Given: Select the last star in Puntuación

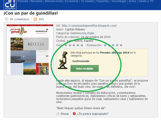Looking at the screenshot, I should pyautogui.click(x=121, y=45).
